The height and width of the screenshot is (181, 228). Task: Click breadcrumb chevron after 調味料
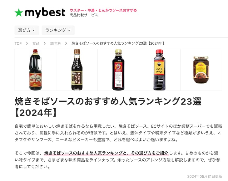point(66,43)
